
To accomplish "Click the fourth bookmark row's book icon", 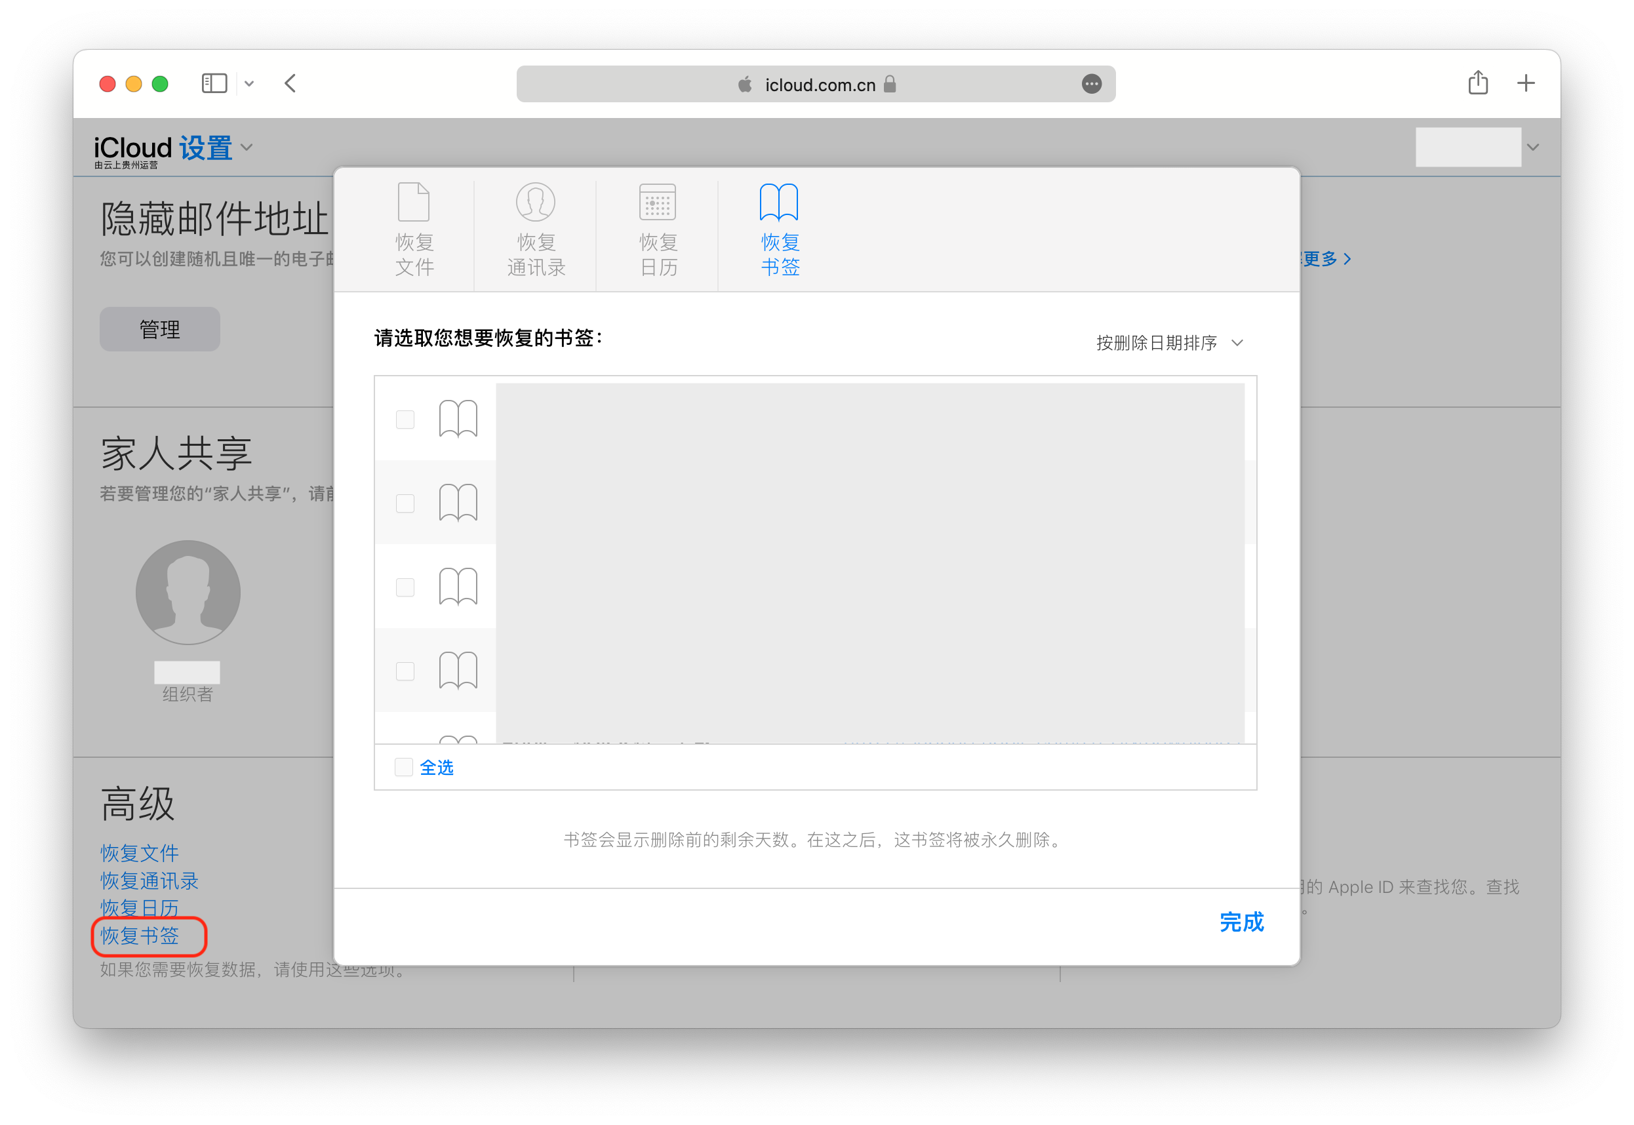I will pos(458,671).
